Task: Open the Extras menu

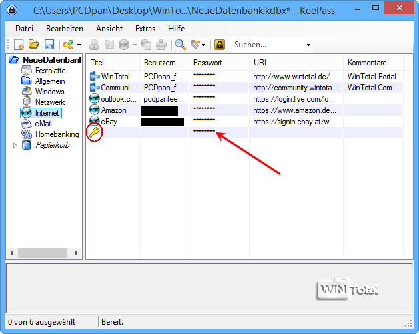Action: (x=145, y=29)
